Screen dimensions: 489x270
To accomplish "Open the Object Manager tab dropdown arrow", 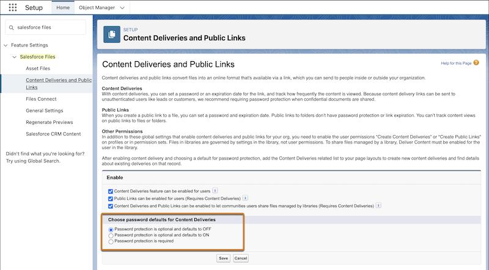I will [x=122, y=8].
